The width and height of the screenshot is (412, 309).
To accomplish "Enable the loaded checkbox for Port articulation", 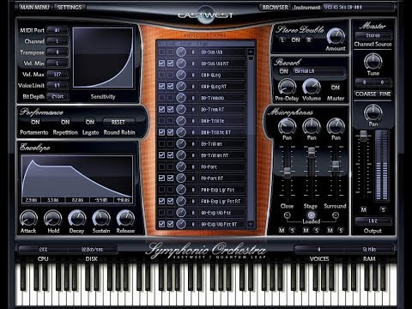I will (170, 167).
